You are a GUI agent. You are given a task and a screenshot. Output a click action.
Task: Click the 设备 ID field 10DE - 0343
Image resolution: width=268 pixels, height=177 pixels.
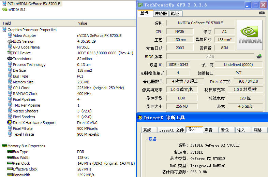[178, 65]
